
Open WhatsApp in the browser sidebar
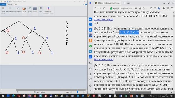(90, 46)
